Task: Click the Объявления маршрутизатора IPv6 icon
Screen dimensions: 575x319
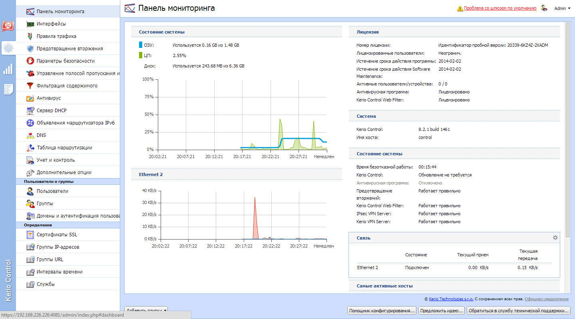Action: [30, 123]
